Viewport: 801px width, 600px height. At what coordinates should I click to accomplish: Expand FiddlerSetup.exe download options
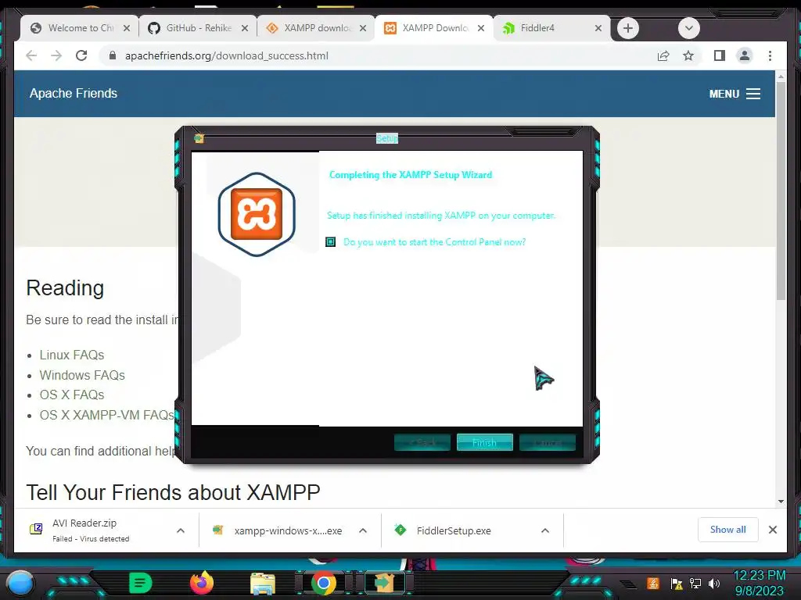545,530
